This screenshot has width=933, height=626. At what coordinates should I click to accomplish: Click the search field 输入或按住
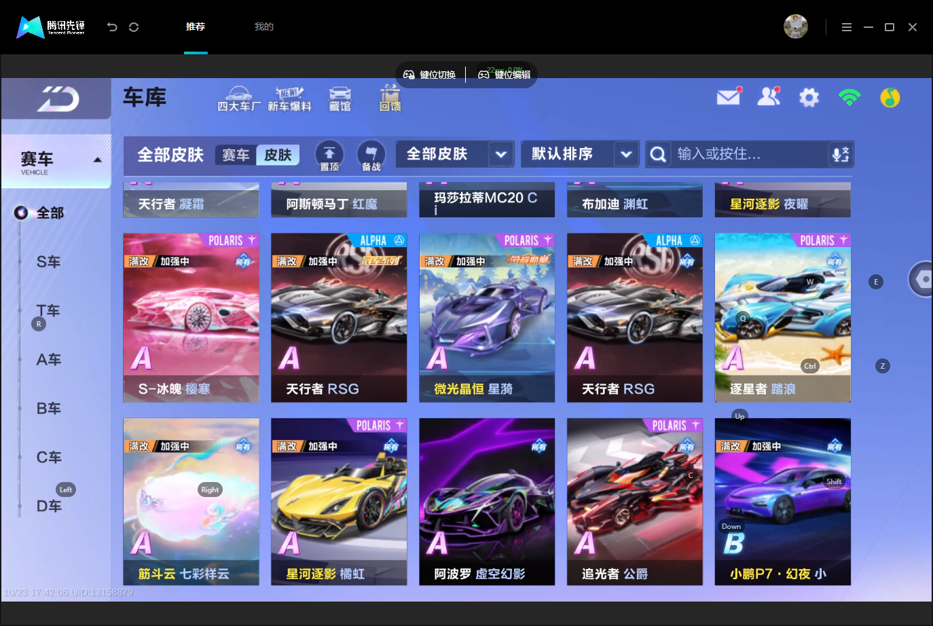[750, 154]
